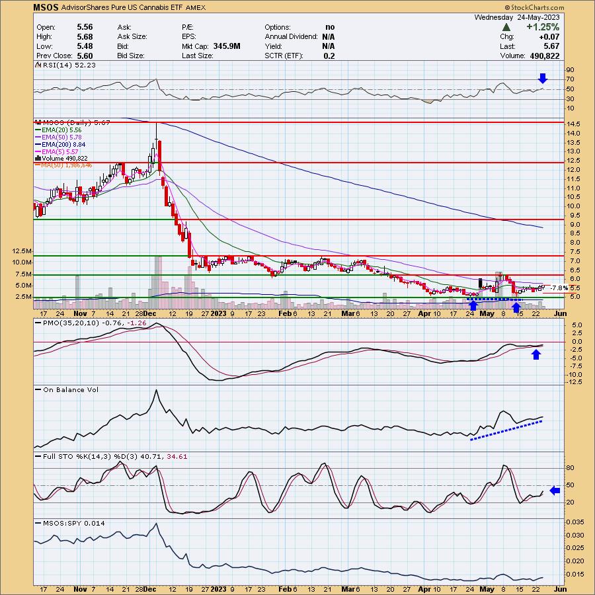Click the Mkt Cap value 345.9M
595x595 pixels.
pos(227,46)
